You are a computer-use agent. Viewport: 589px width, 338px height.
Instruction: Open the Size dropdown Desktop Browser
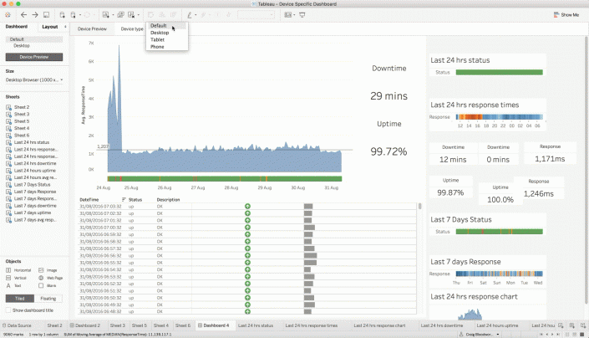[x=34, y=79]
